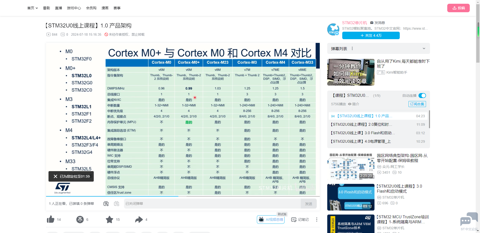Screen dimensions: 480x233
Task: Click the 投稿 upload button
Action: pyautogui.click(x=458, y=8)
